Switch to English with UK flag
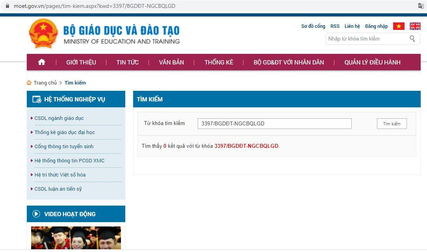The width and height of the screenshot is (427, 252). 415,26
